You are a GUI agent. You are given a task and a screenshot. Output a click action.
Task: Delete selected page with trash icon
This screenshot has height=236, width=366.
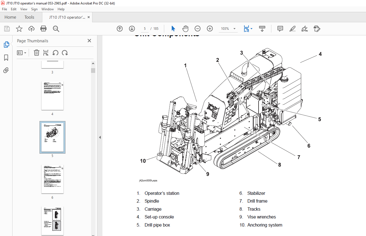coord(36,53)
